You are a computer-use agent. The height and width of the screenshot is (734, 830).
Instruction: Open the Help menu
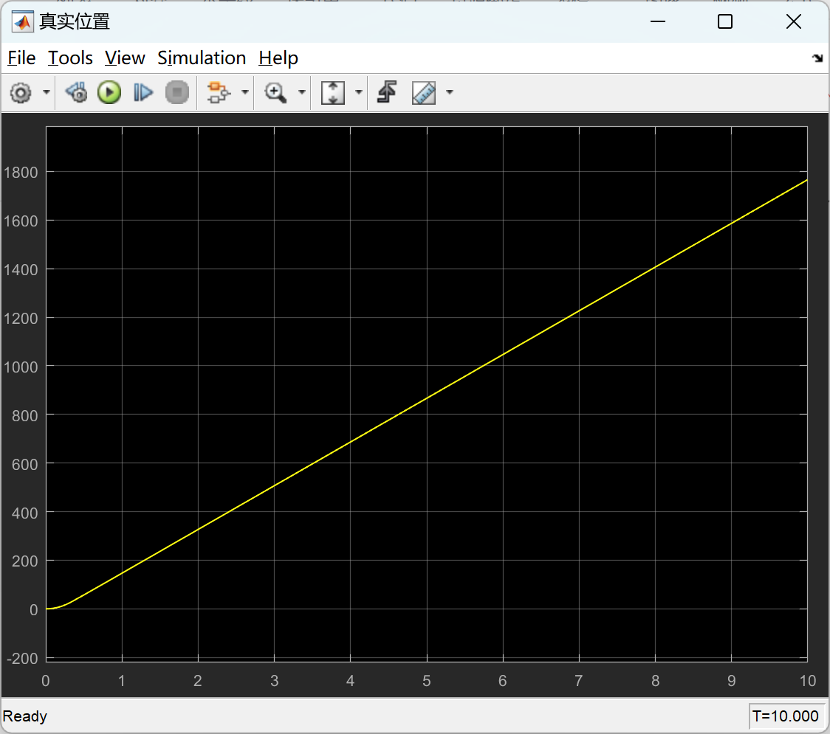278,58
